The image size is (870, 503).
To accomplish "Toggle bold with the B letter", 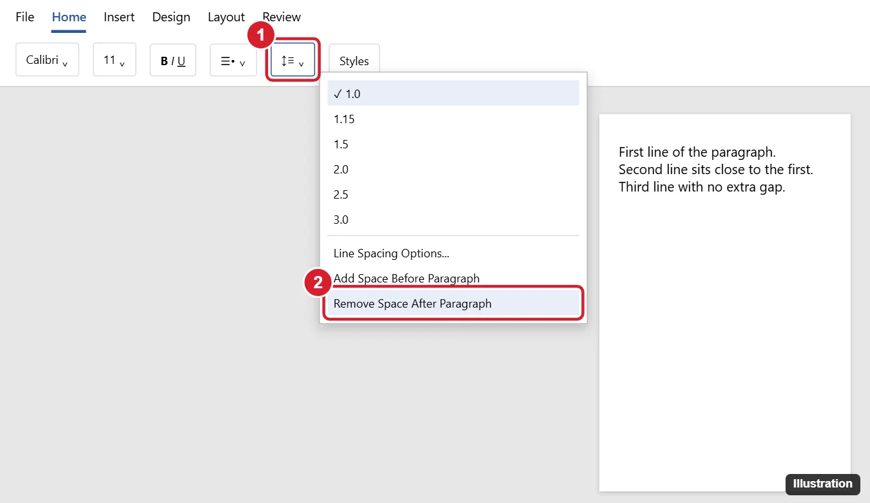I will (164, 61).
